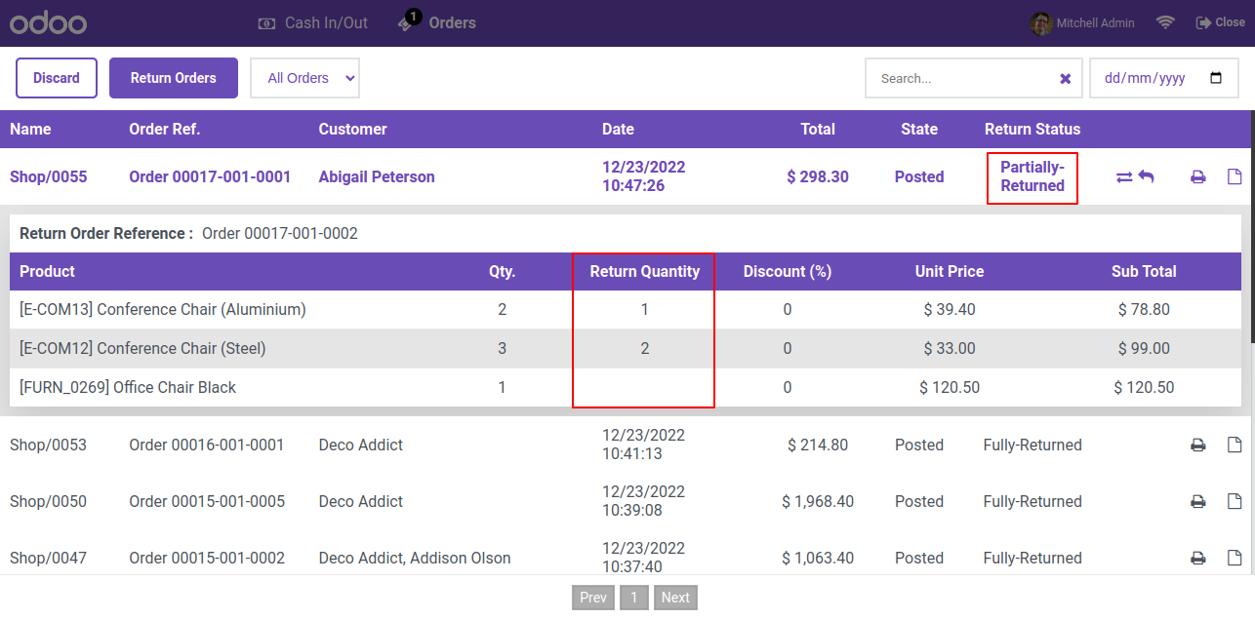Click the $ 298.30 total
The width and height of the screenshot is (1255, 620).
point(818,176)
